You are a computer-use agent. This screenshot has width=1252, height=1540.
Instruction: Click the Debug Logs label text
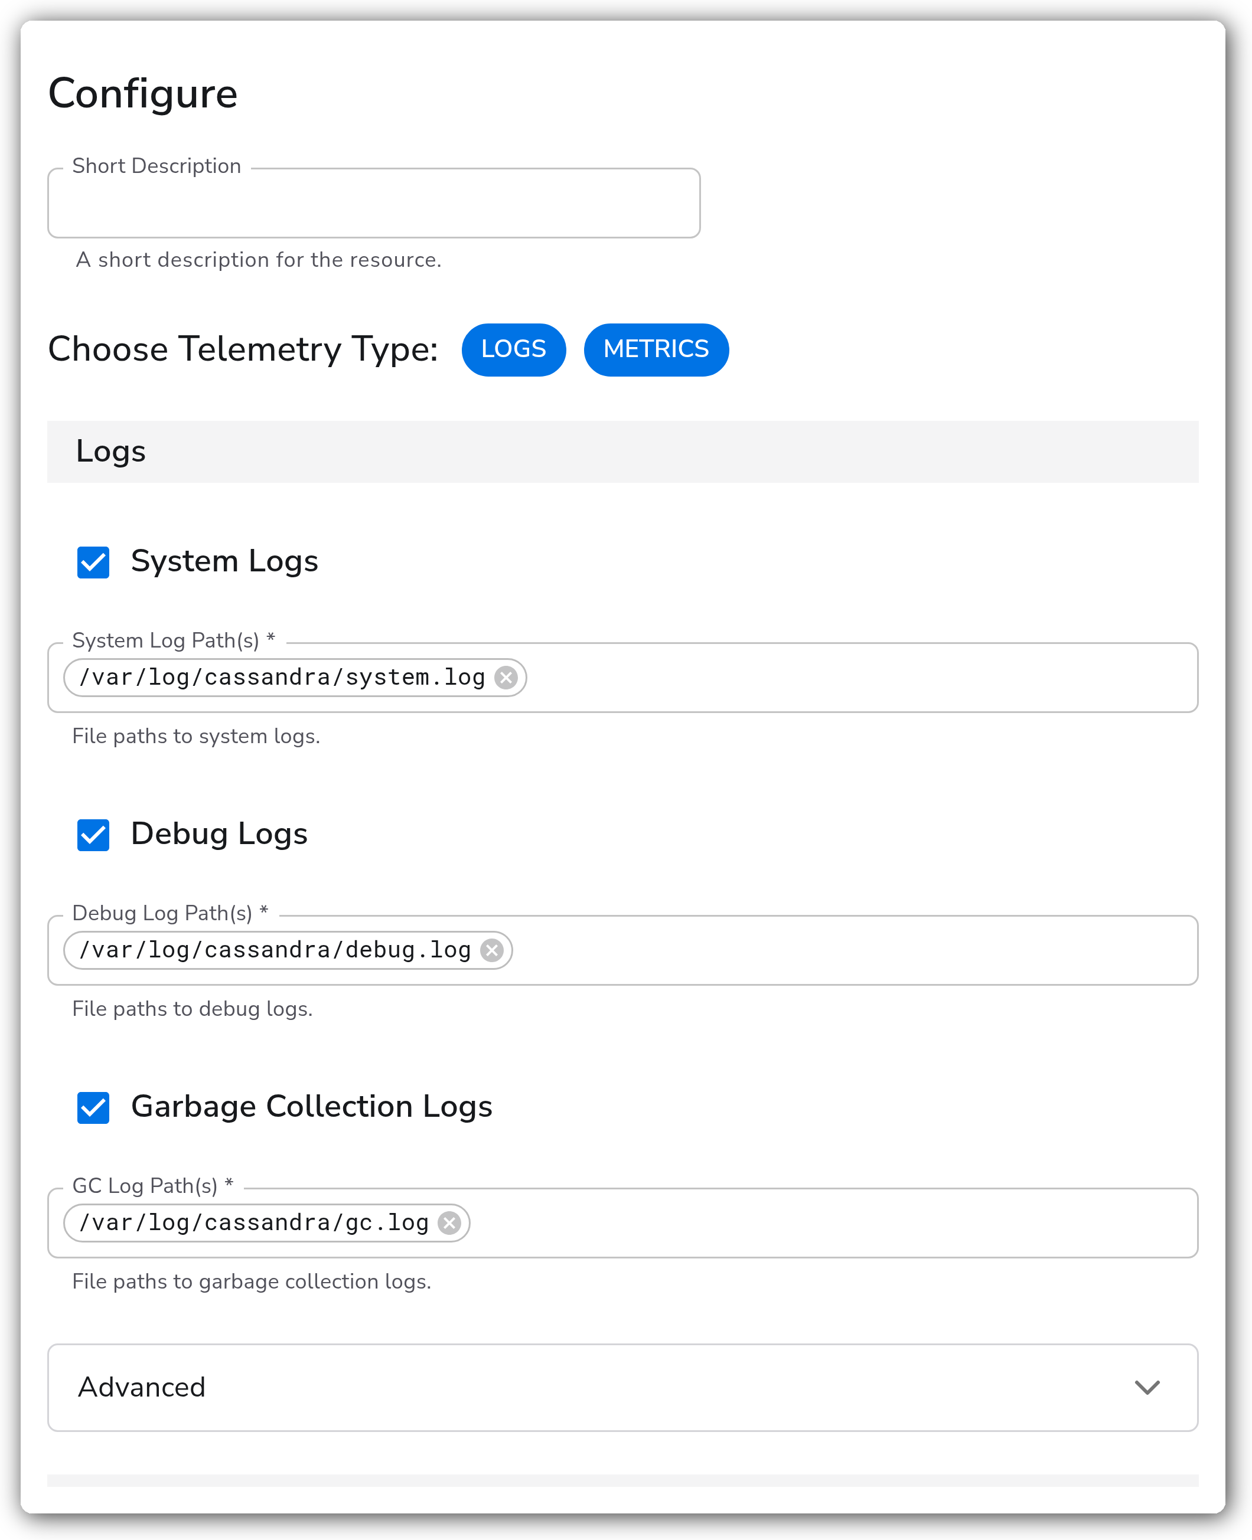219,834
